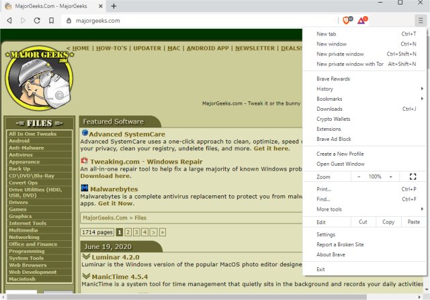Click the Major Geeks mascot logo
This screenshot has width=430, height=300.
(40, 78)
